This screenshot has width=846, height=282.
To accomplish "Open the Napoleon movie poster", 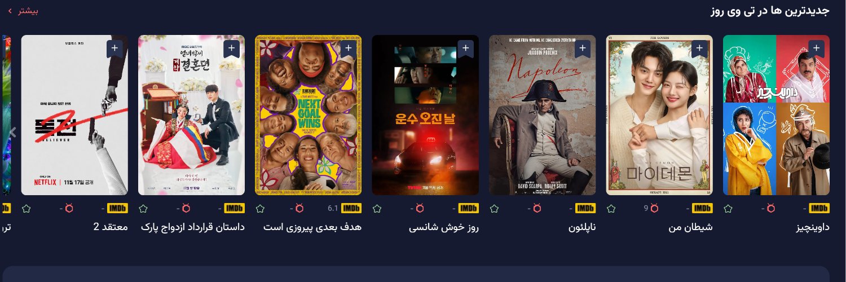I will tap(542, 115).
